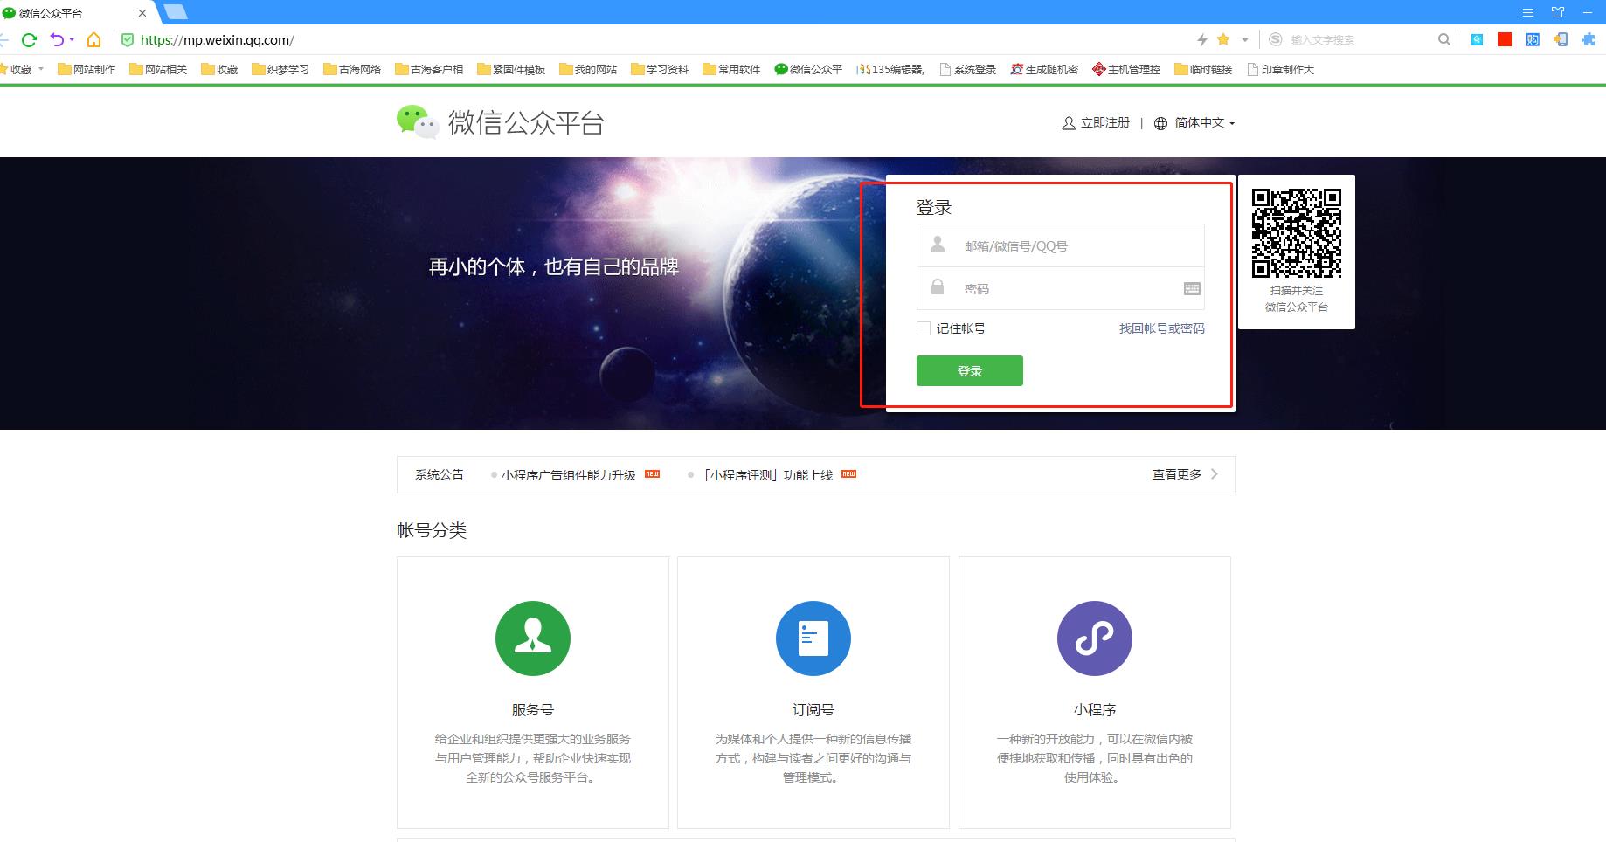The width and height of the screenshot is (1606, 842).
Task: Click the 服务号 card title
Action: tap(533, 709)
